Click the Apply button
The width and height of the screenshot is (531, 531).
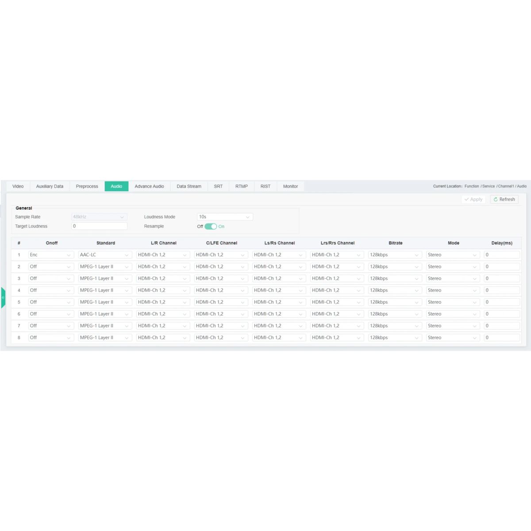coord(473,200)
